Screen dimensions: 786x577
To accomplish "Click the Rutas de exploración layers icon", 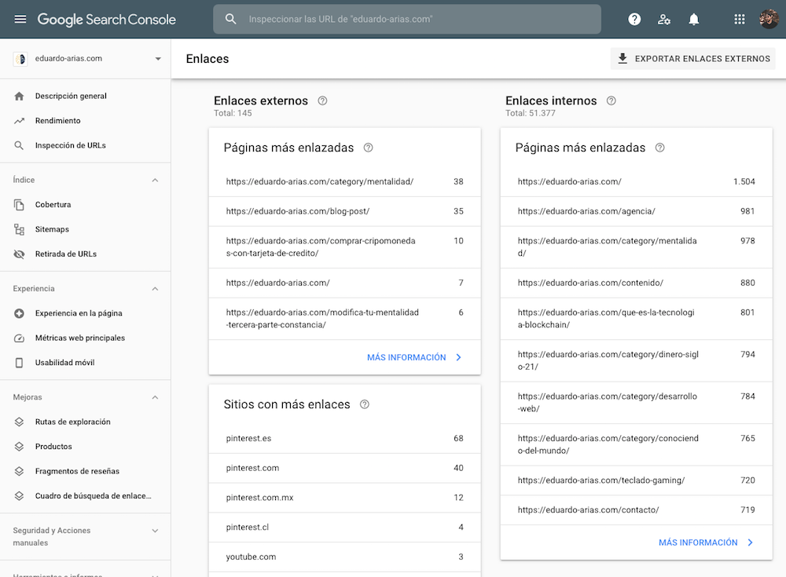I will click(x=19, y=422).
